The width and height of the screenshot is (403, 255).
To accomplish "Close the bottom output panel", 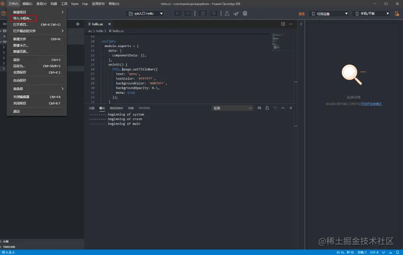I will point(290,108).
